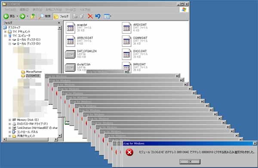258x168 pixels.
Task: Click the front dialog title zLog for Windows
Action: [134, 144]
